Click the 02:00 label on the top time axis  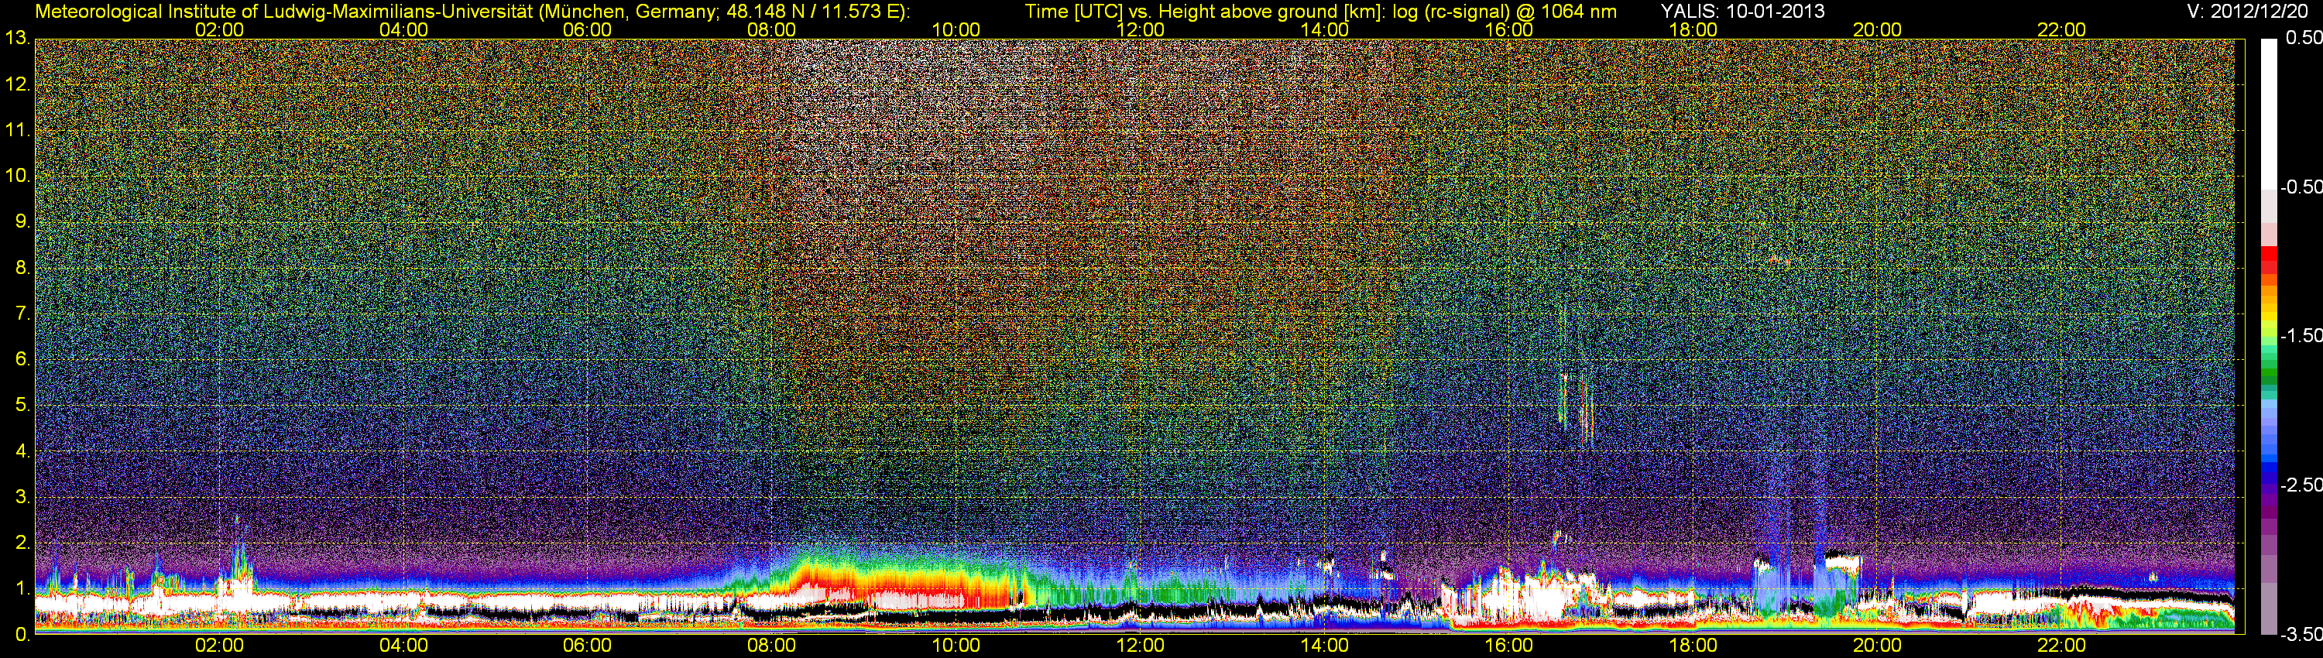219,29
